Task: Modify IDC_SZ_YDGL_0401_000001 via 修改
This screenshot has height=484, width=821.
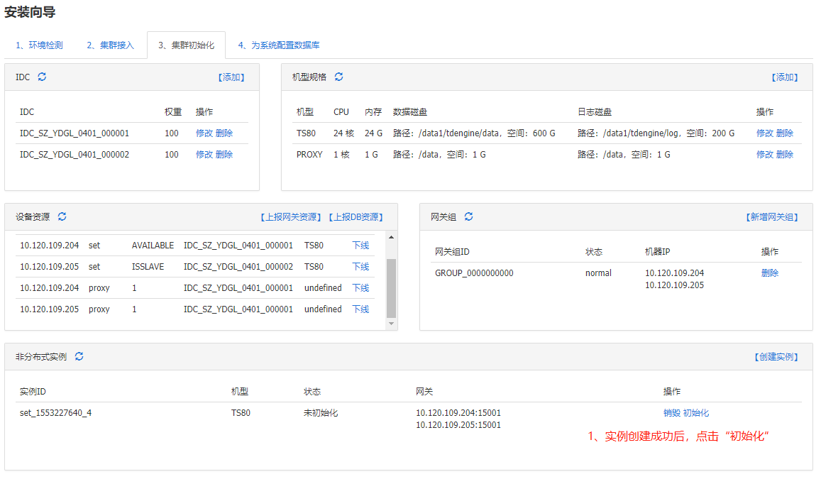Action: tap(204, 133)
